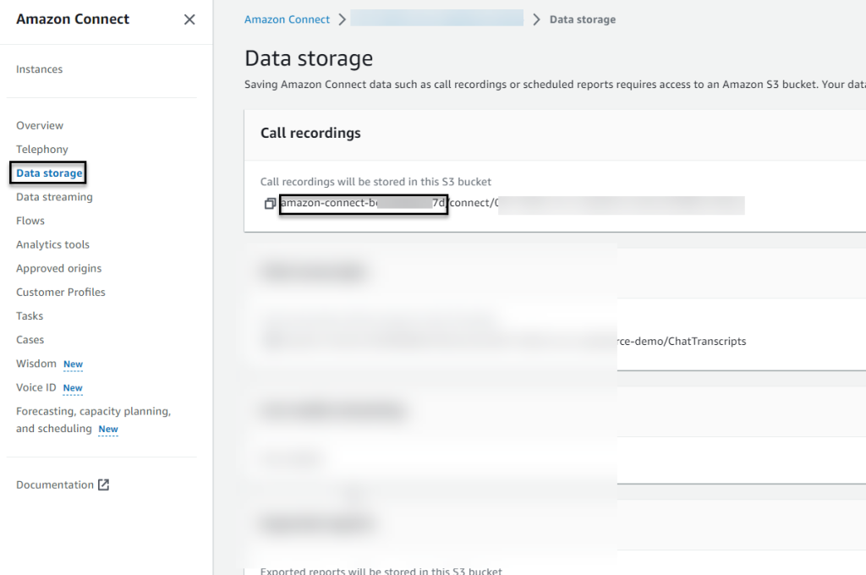The image size is (866, 575).
Task: Copy the call recordings S3 bucket path
Action: pos(270,204)
